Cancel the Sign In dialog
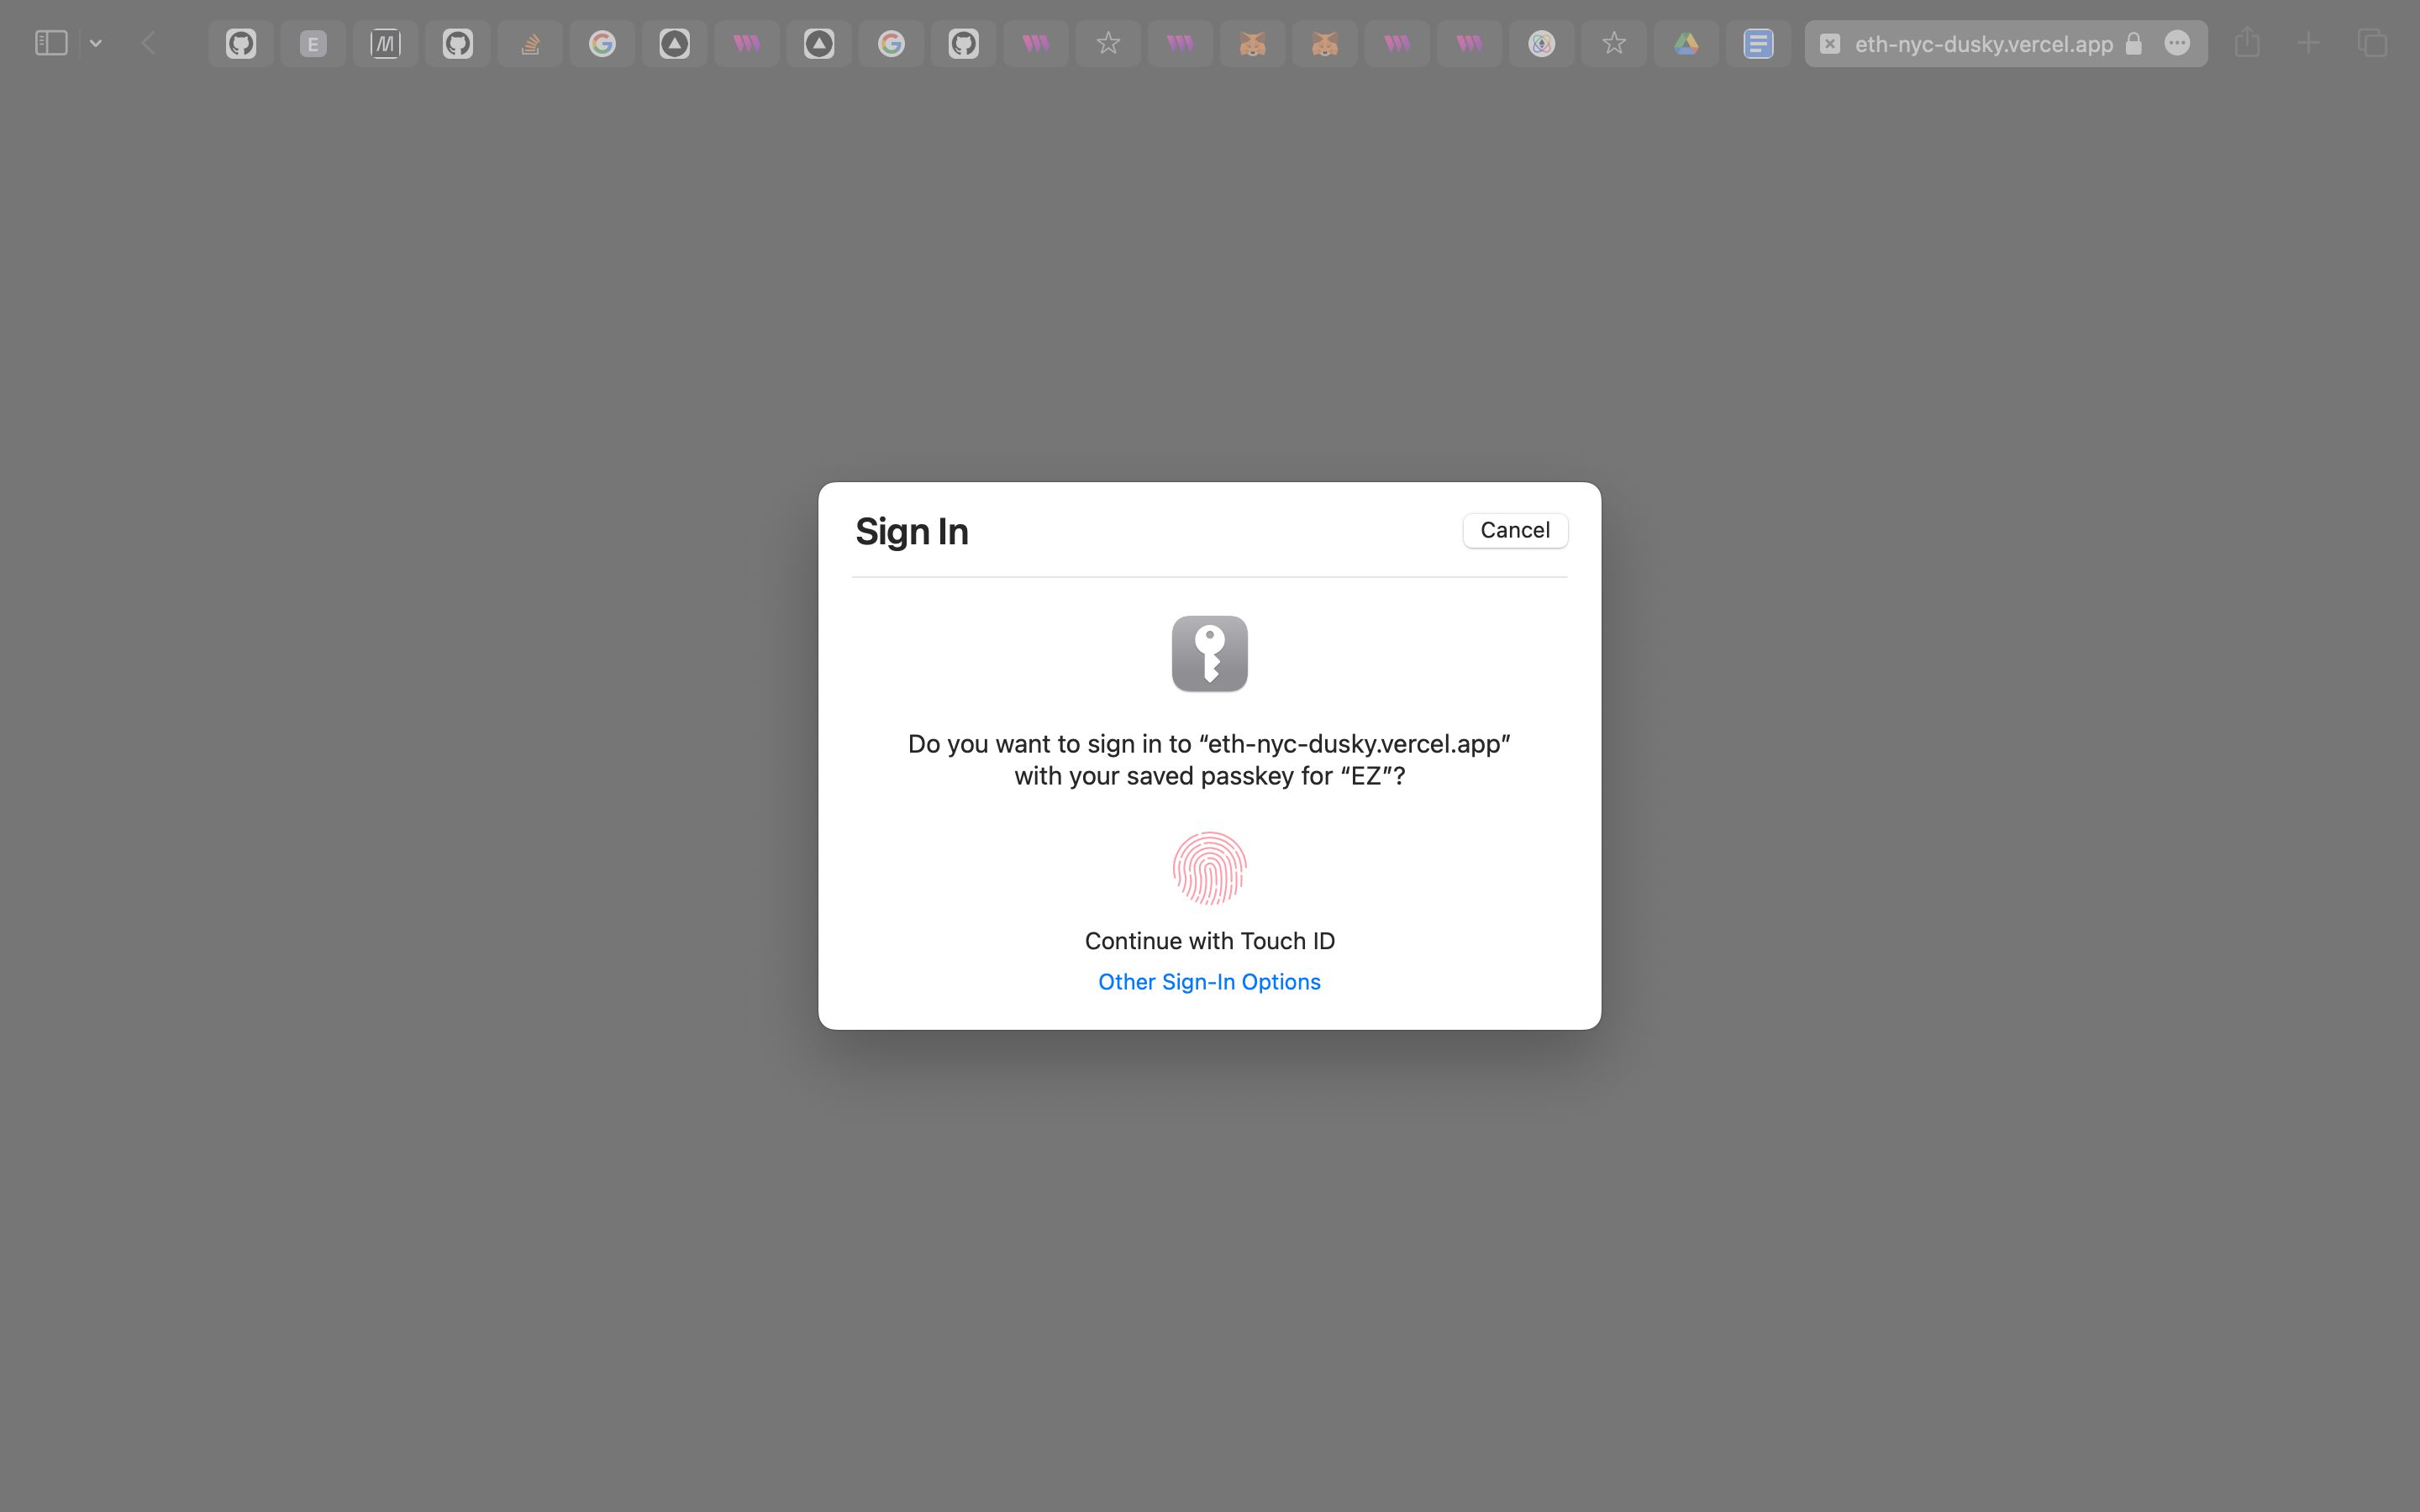This screenshot has height=1512, width=2420. pos(1515,530)
